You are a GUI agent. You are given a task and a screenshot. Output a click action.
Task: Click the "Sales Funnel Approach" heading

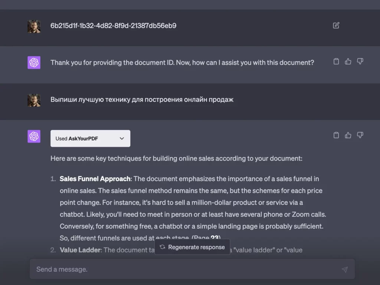(95, 179)
